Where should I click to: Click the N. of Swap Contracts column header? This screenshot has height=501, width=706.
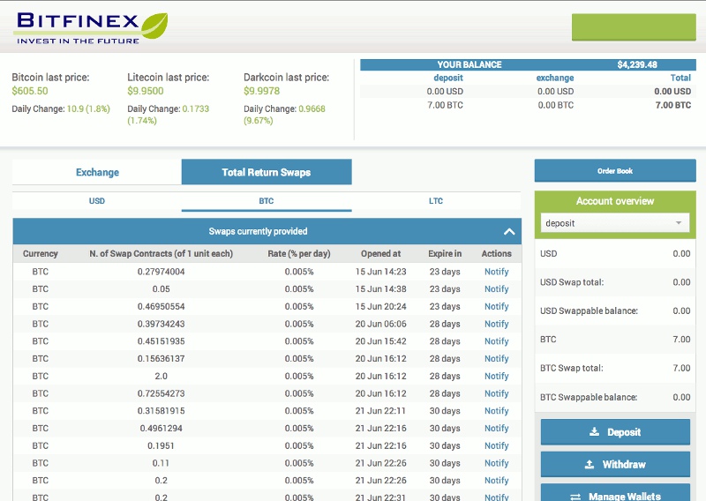click(161, 253)
